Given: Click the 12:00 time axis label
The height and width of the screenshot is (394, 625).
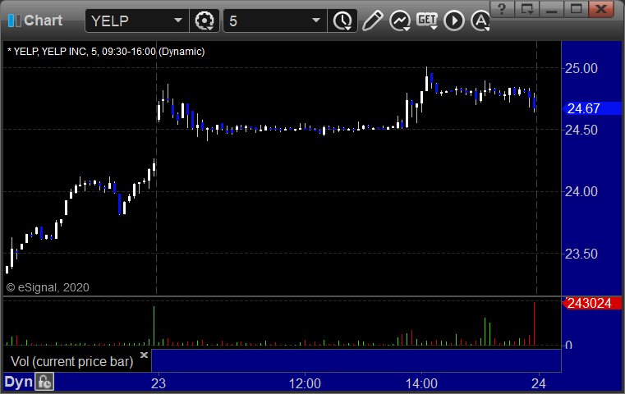Looking at the screenshot, I should pos(305,383).
